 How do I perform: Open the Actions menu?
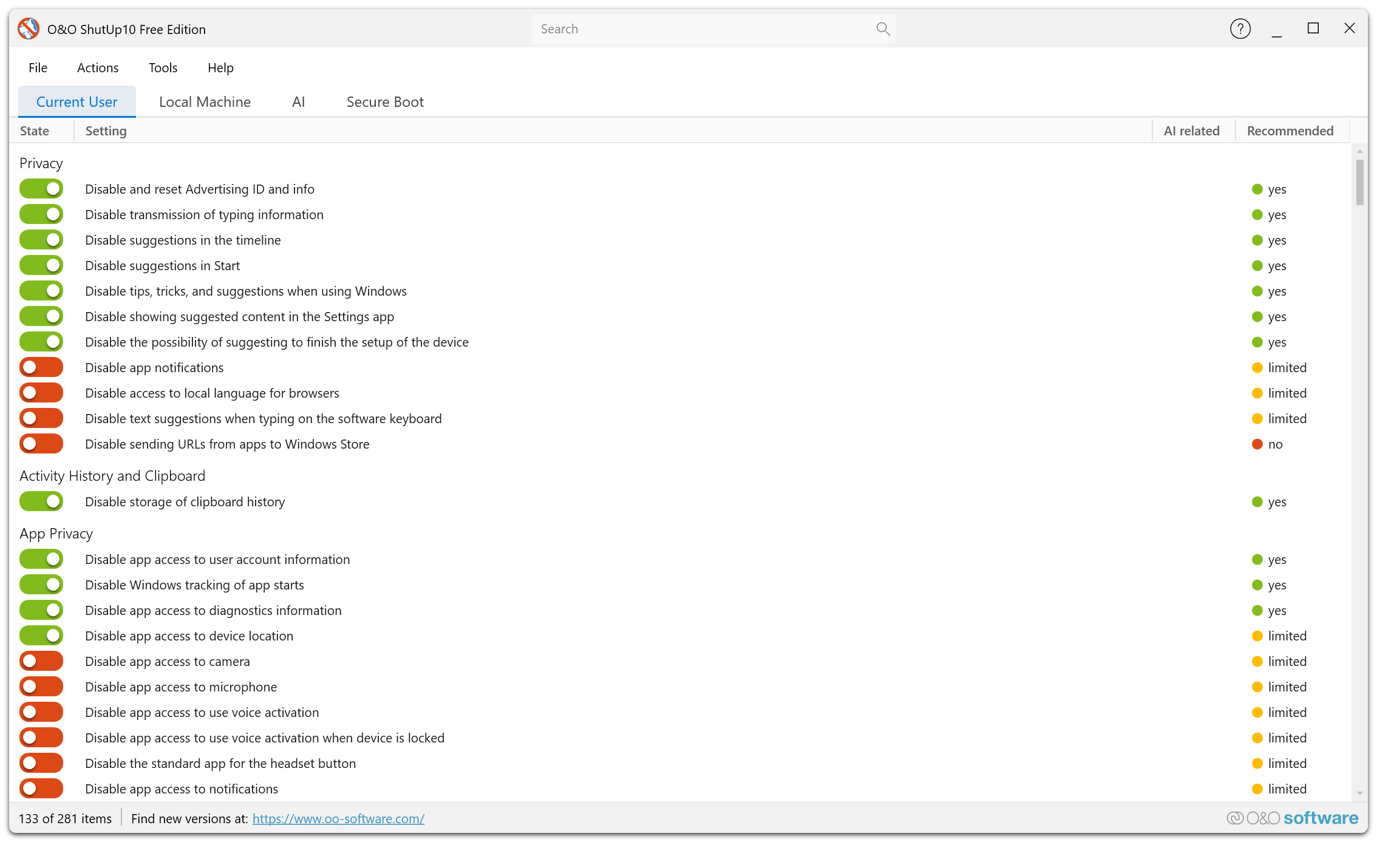[x=98, y=67]
